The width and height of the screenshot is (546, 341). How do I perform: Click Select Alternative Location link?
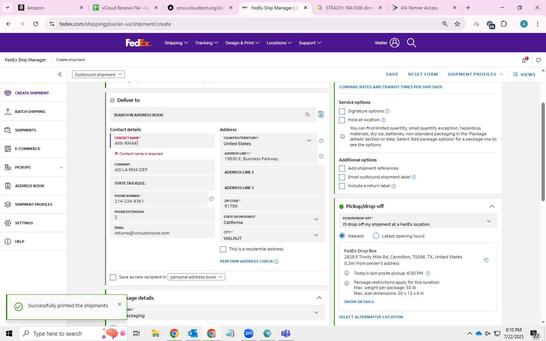coord(371,317)
